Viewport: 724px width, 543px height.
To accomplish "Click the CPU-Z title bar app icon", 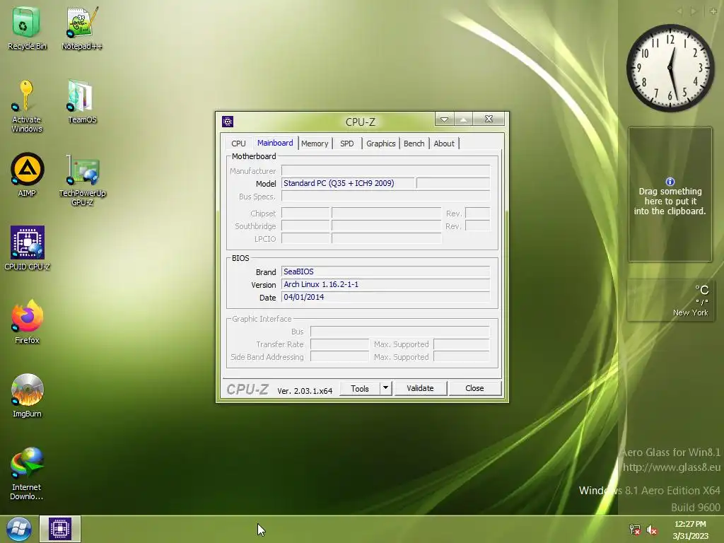I will click(x=228, y=122).
